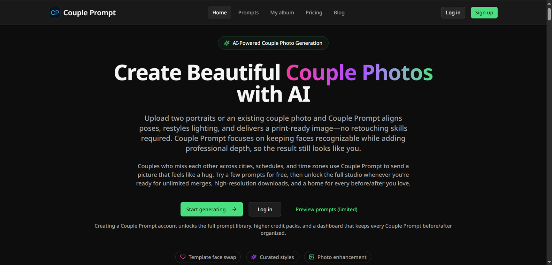The image size is (552, 265).
Task: Click the page vertical scrollbar thumb
Action: (x=549, y=14)
